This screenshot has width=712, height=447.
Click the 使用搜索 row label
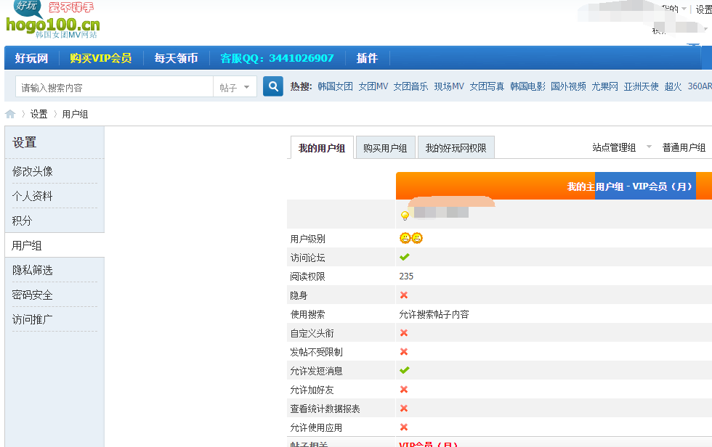(307, 314)
